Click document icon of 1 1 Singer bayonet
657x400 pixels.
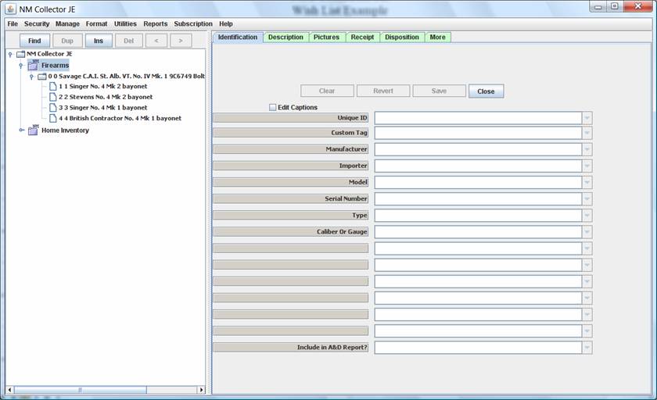[53, 86]
